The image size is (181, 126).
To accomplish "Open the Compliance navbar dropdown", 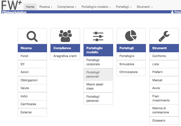I will 67,7.
